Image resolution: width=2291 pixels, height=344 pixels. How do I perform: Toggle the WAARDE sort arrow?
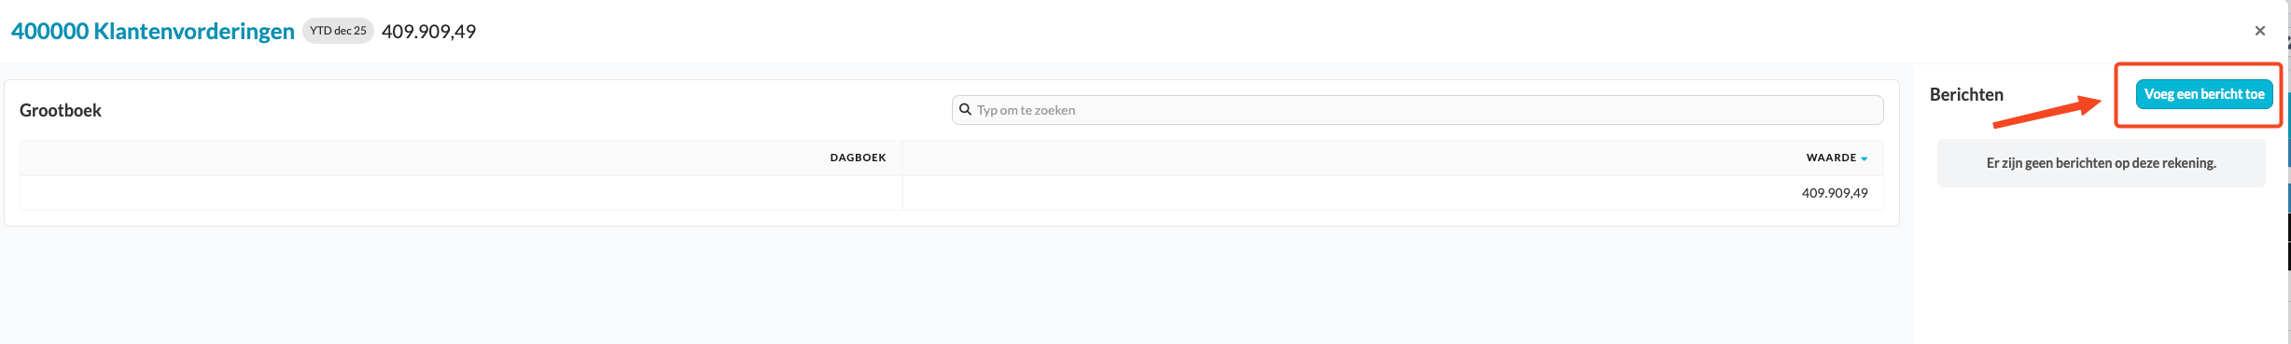[1864, 158]
